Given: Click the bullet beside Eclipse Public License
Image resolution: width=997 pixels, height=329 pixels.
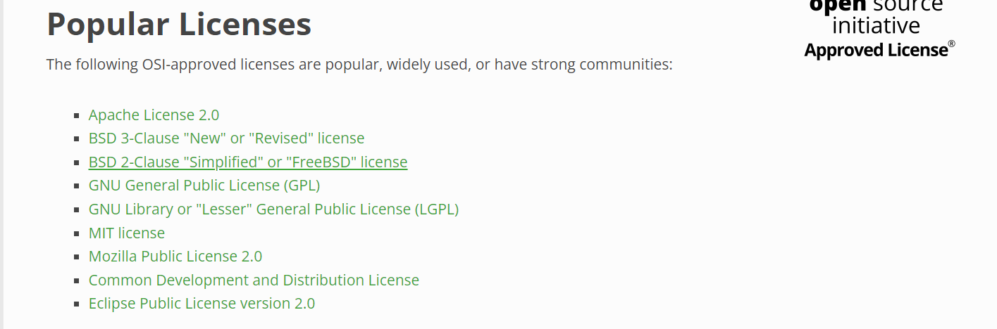Looking at the screenshot, I should click(x=77, y=304).
